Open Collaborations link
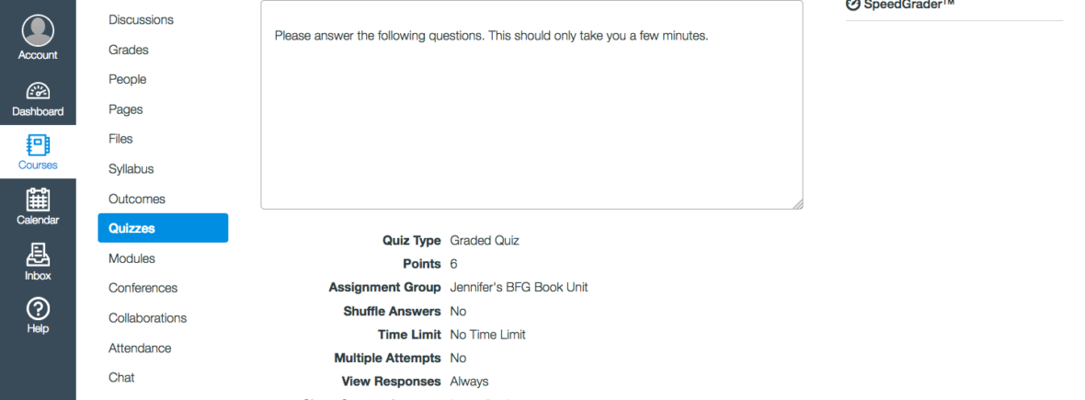The height and width of the screenshot is (400, 1085). click(x=147, y=318)
